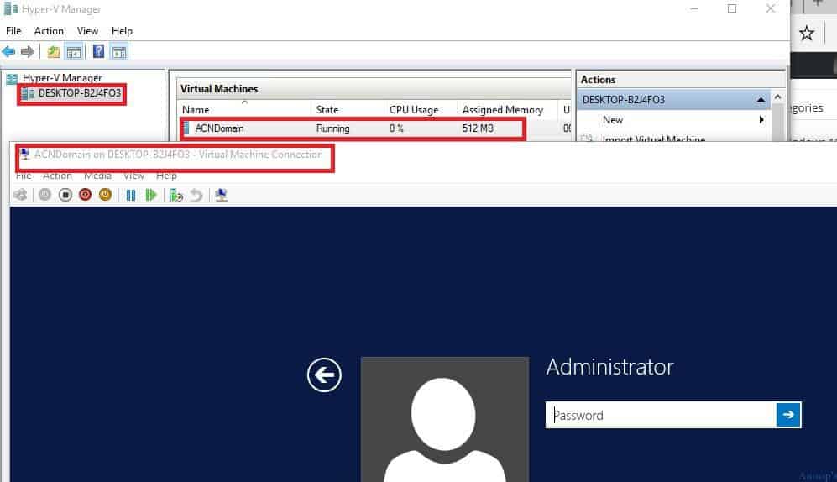837x482 pixels.
Task: Click the Running state cell
Action: [332, 128]
